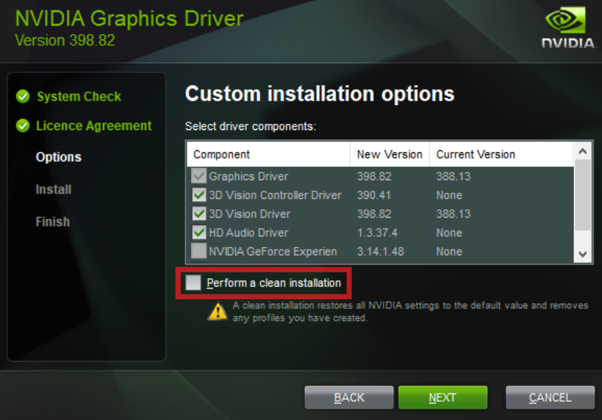Click the 3D Vision Controller Driver label
The width and height of the screenshot is (602, 420).
click(x=275, y=195)
